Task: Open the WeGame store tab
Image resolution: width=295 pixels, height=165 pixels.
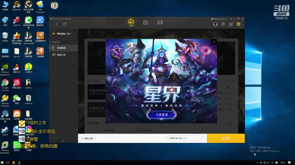Action: tap(145, 22)
